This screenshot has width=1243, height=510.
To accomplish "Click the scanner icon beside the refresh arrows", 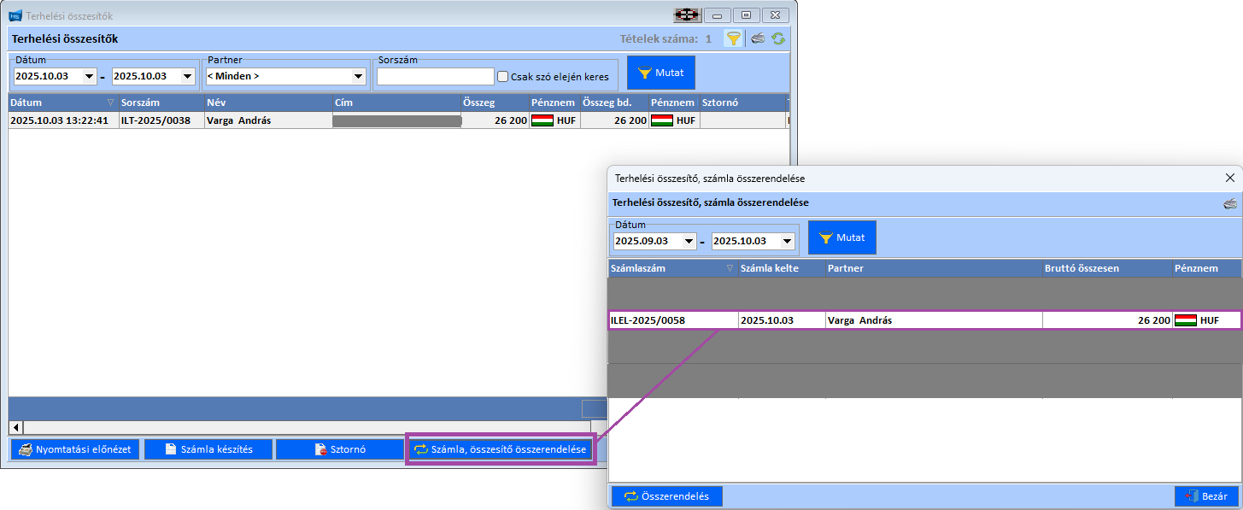I will pos(757,38).
